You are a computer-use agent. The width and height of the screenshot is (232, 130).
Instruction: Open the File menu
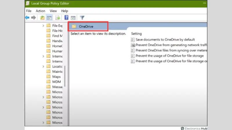(x=29, y=11)
